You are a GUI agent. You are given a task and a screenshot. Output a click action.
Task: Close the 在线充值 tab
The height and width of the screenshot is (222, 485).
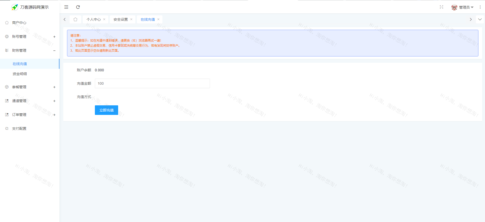(x=158, y=19)
